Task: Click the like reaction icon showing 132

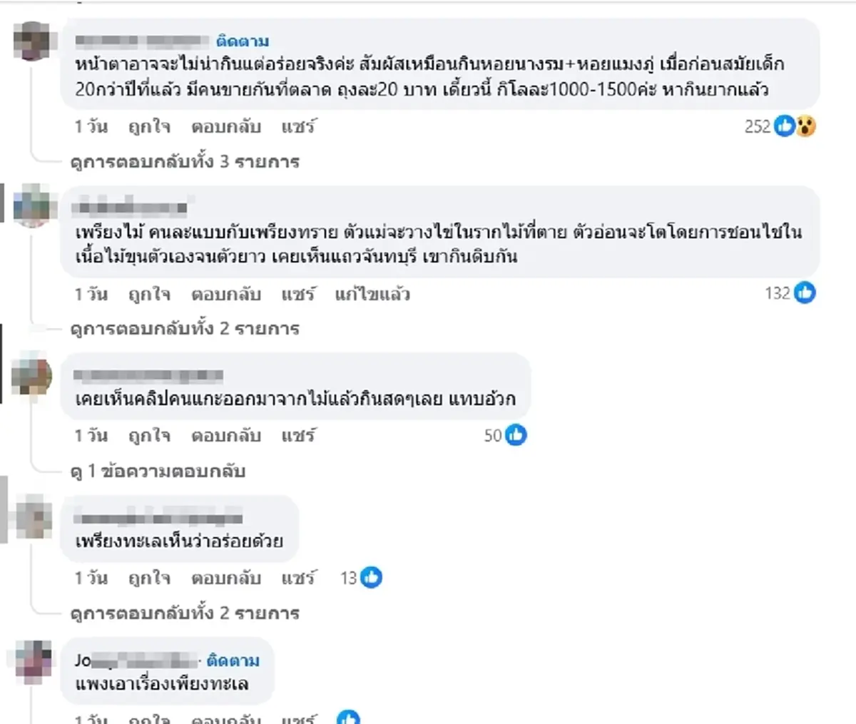Action: tap(806, 293)
